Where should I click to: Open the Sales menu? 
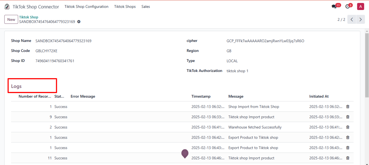point(145,6)
